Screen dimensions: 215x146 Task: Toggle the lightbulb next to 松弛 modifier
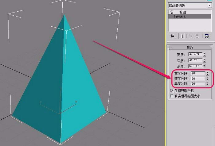172,12
